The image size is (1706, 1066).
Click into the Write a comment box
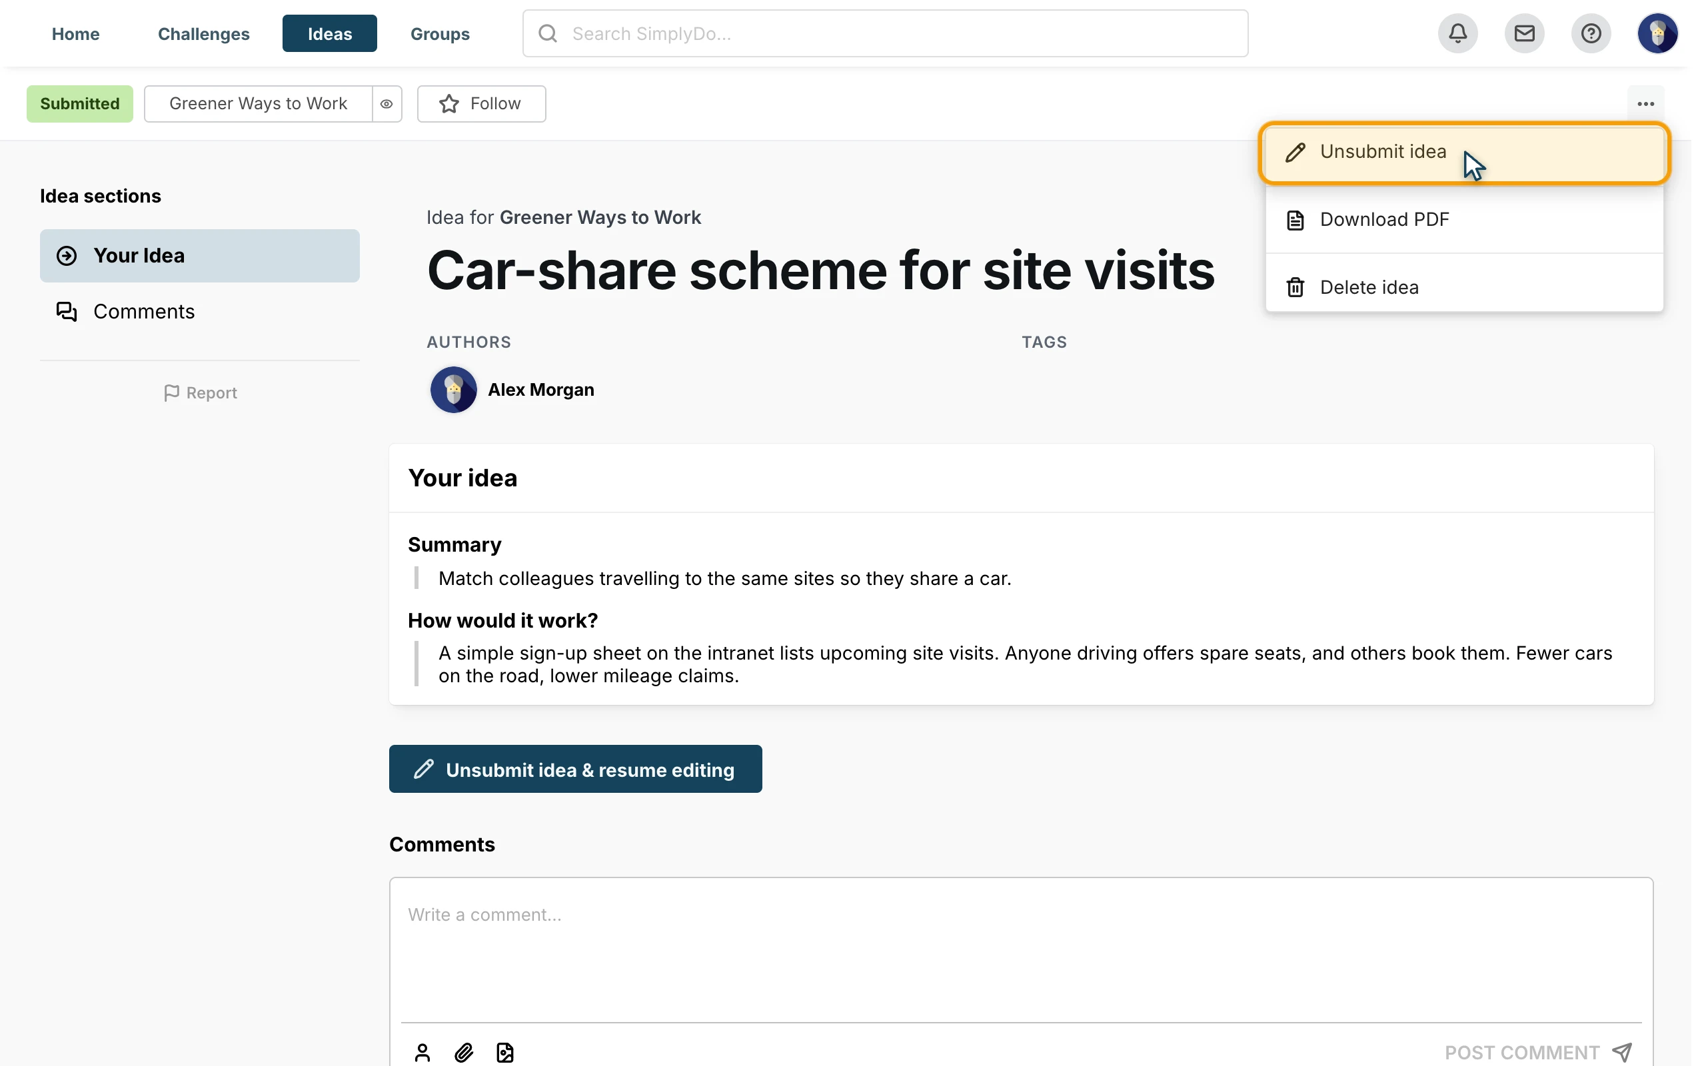click(x=1021, y=949)
